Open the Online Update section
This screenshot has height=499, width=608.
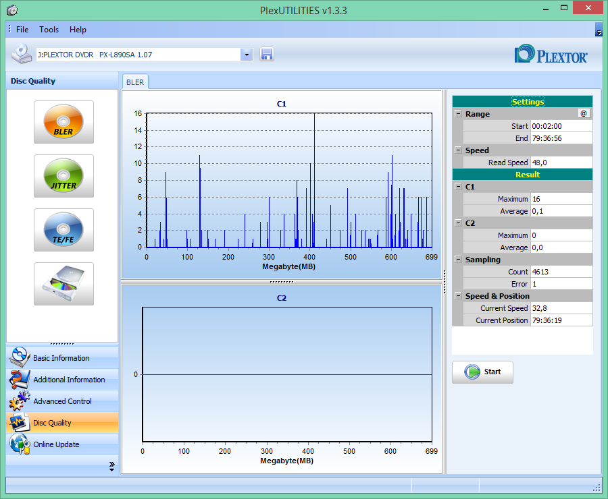[x=62, y=444]
